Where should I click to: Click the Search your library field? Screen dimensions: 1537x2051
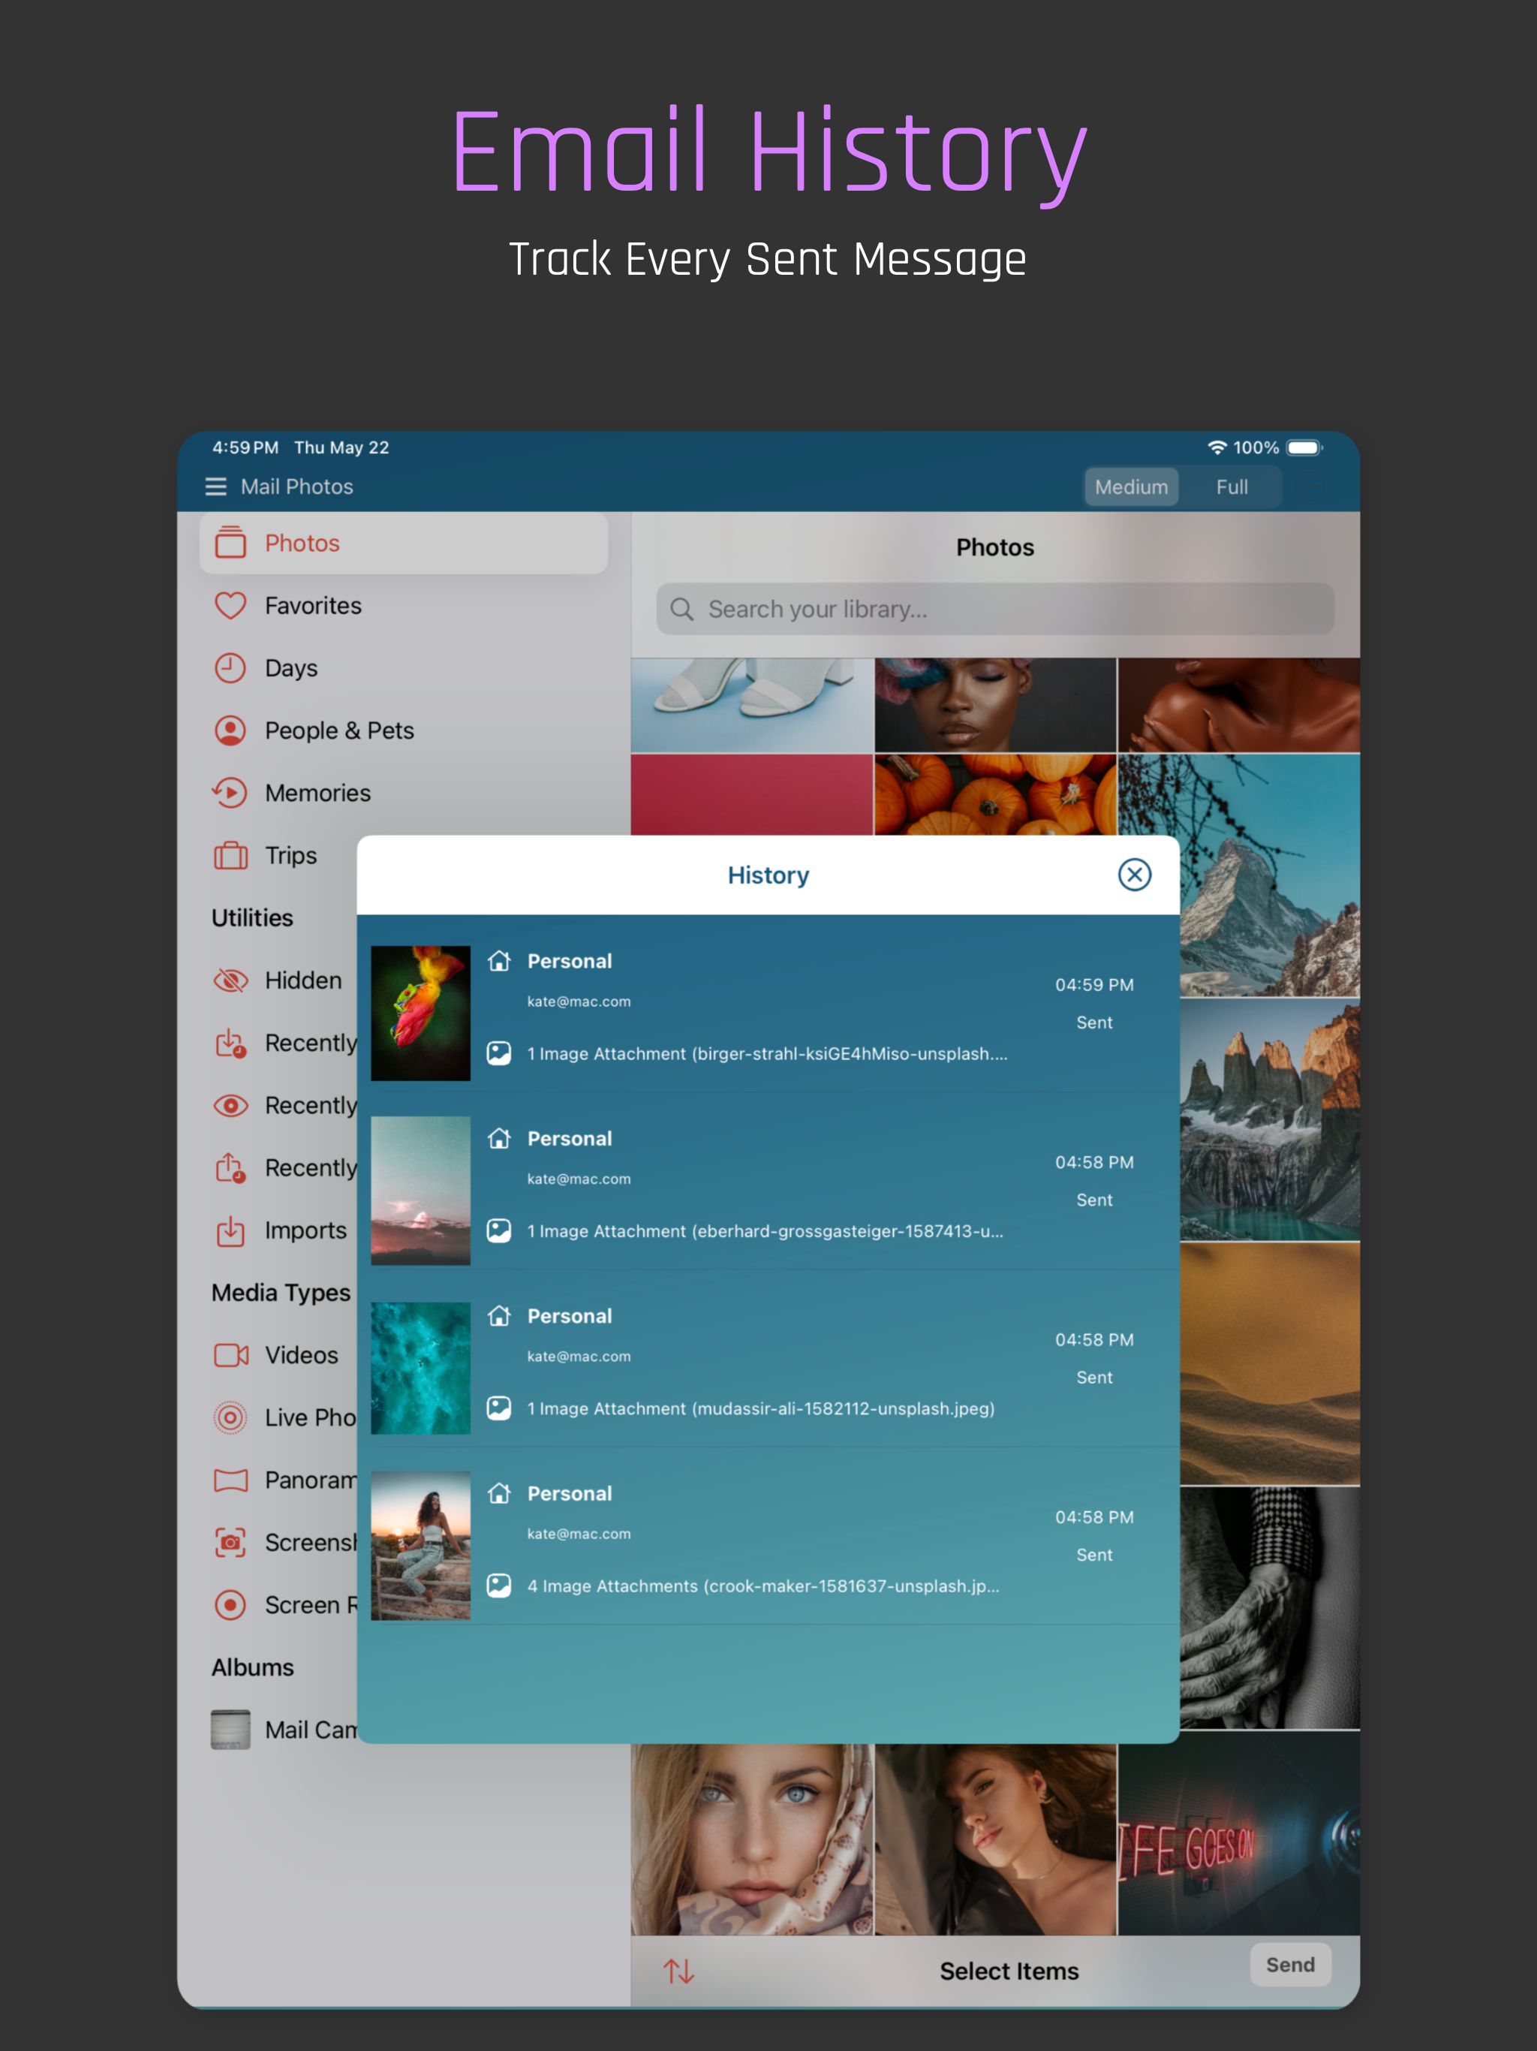[994, 609]
